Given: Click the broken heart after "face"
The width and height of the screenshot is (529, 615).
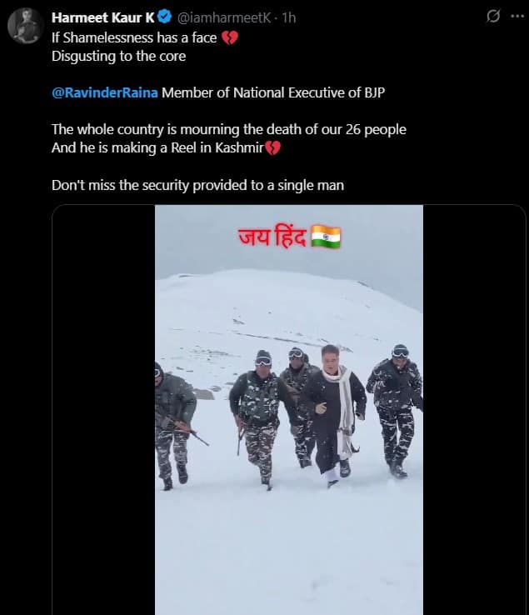Looking at the screenshot, I should point(230,38).
